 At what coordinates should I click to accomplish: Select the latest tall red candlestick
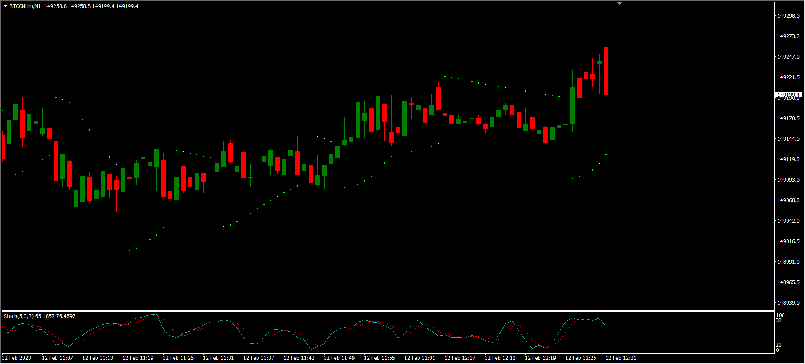(606, 71)
